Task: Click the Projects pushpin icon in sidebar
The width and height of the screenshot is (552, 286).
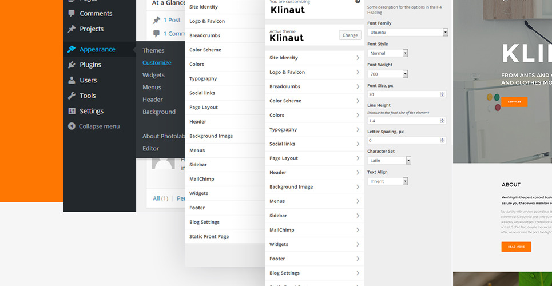Action: [72, 29]
